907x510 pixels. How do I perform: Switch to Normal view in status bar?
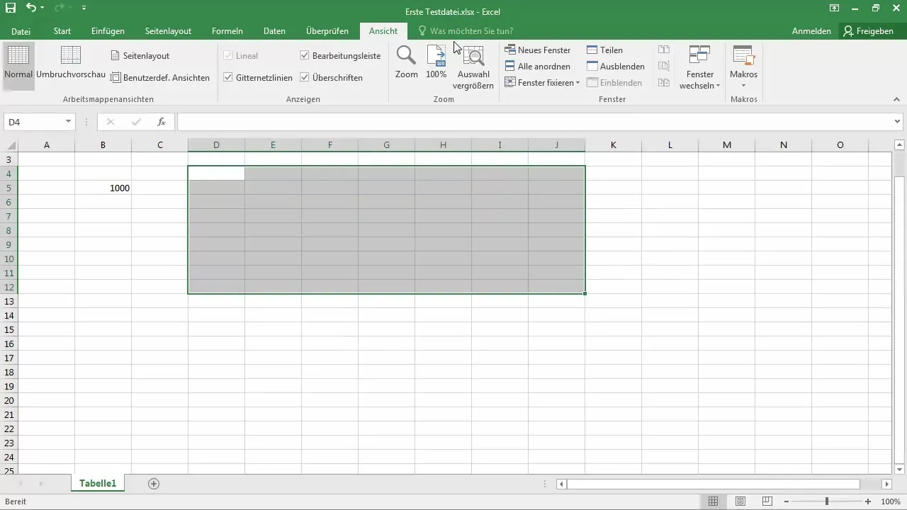(714, 501)
